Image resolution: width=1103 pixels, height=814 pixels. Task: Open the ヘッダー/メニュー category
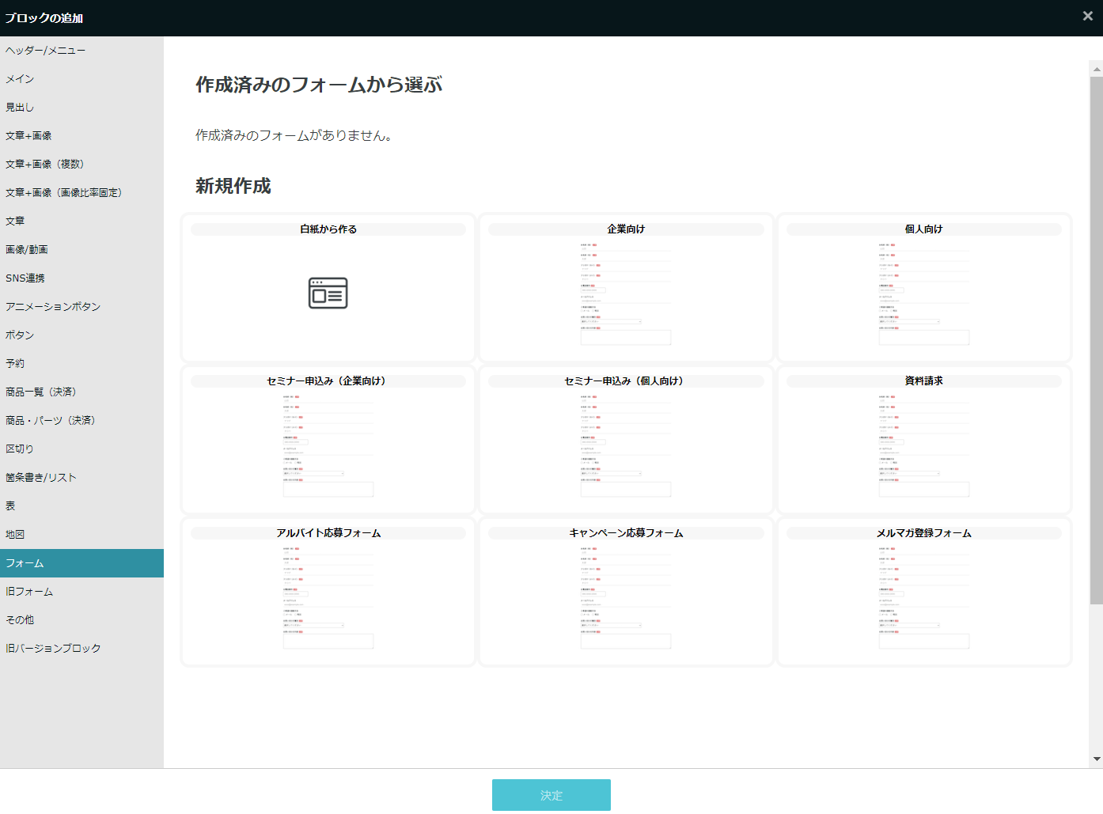click(x=81, y=51)
